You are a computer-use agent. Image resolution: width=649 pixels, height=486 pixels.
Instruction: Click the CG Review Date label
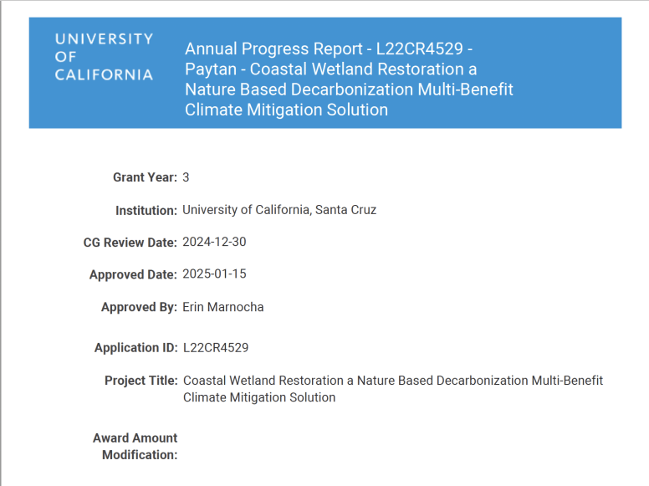130,243
